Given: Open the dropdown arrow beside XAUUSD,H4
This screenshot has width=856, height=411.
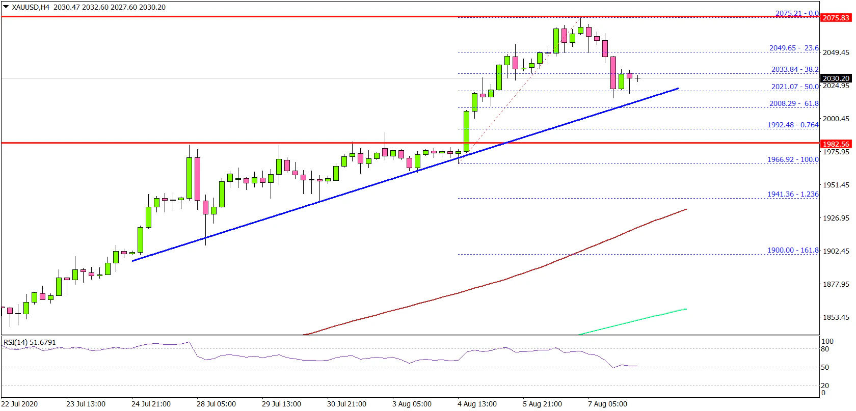Looking at the screenshot, I should (6, 7).
